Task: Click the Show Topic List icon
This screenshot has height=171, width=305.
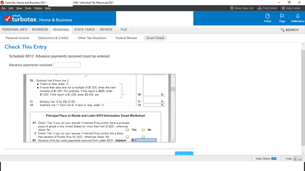Action: click(x=232, y=8)
